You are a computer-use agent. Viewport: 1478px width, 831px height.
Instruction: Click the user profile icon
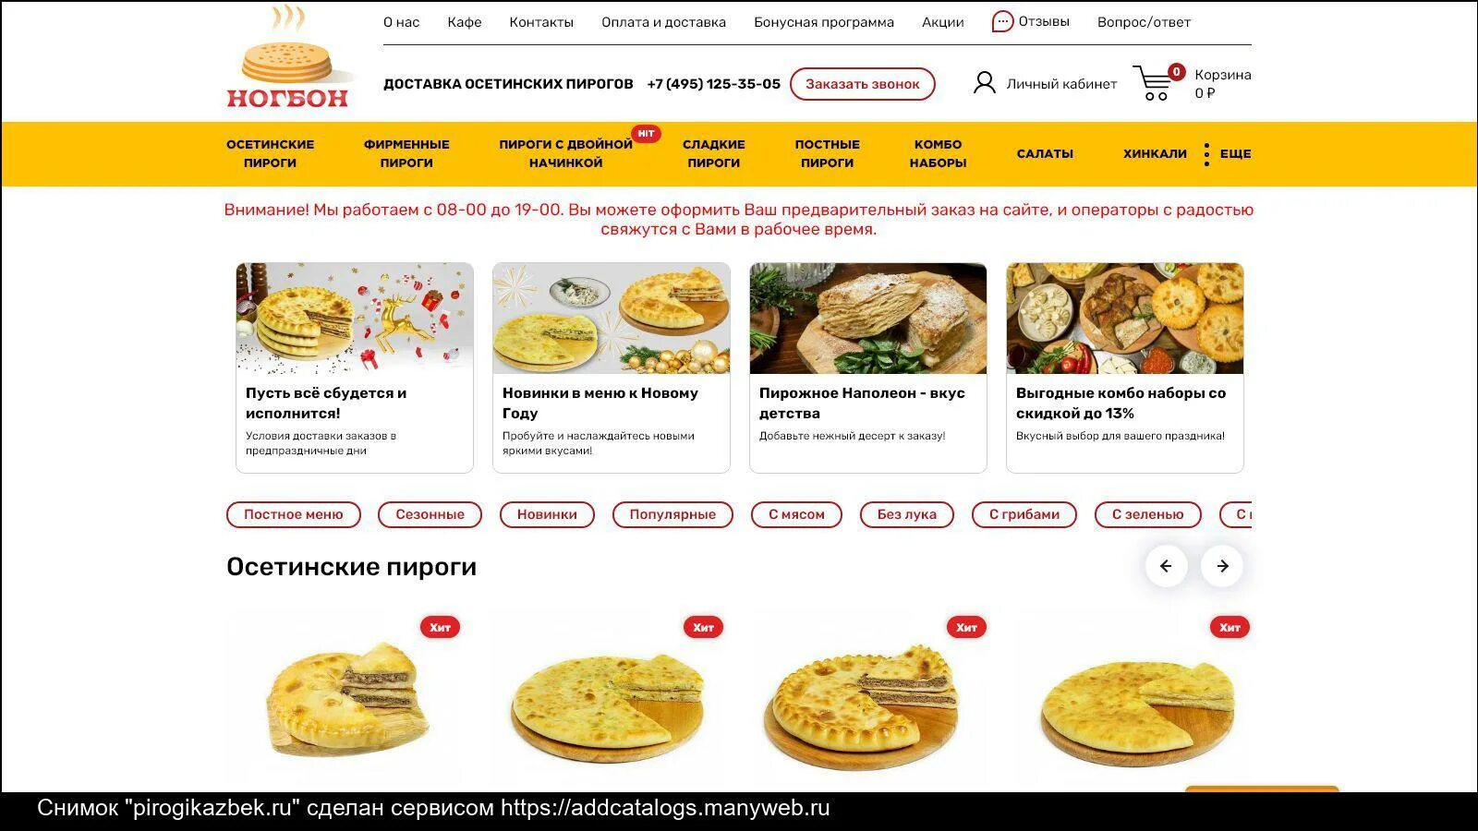pos(984,83)
